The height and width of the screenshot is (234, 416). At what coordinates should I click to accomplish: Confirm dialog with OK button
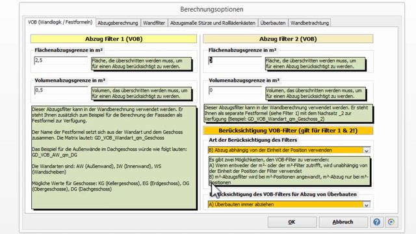pos(292,222)
